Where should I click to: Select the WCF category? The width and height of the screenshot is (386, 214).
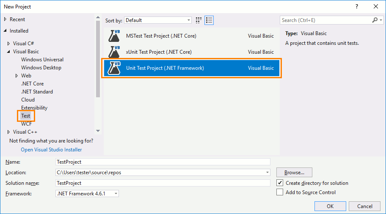tap(26, 124)
